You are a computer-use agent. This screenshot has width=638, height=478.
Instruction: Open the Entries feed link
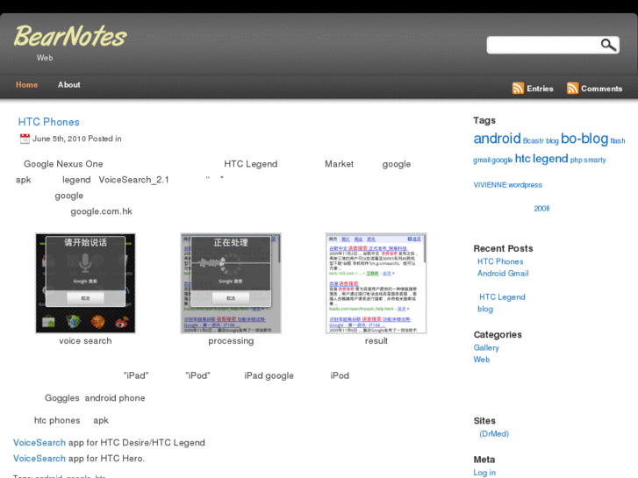540,89
